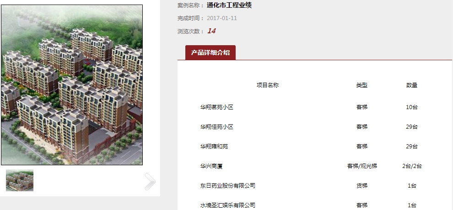
Task: Select the 华翔茗苑小区 row name
Action: (217, 107)
